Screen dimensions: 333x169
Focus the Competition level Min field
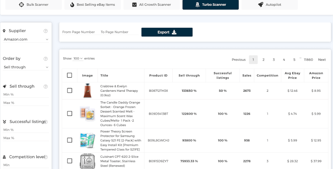(26, 165)
